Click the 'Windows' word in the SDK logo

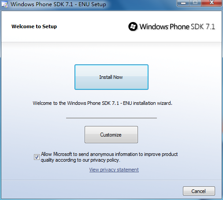pos(154,26)
